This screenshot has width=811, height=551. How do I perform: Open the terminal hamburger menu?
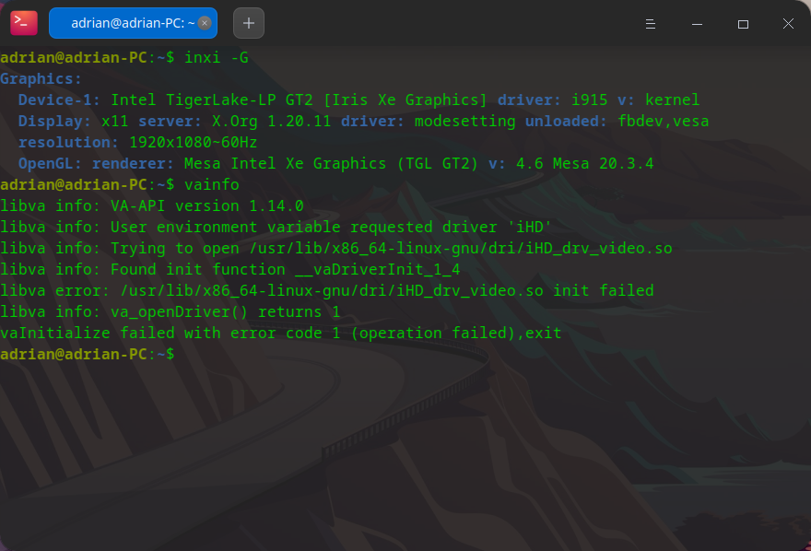click(650, 24)
